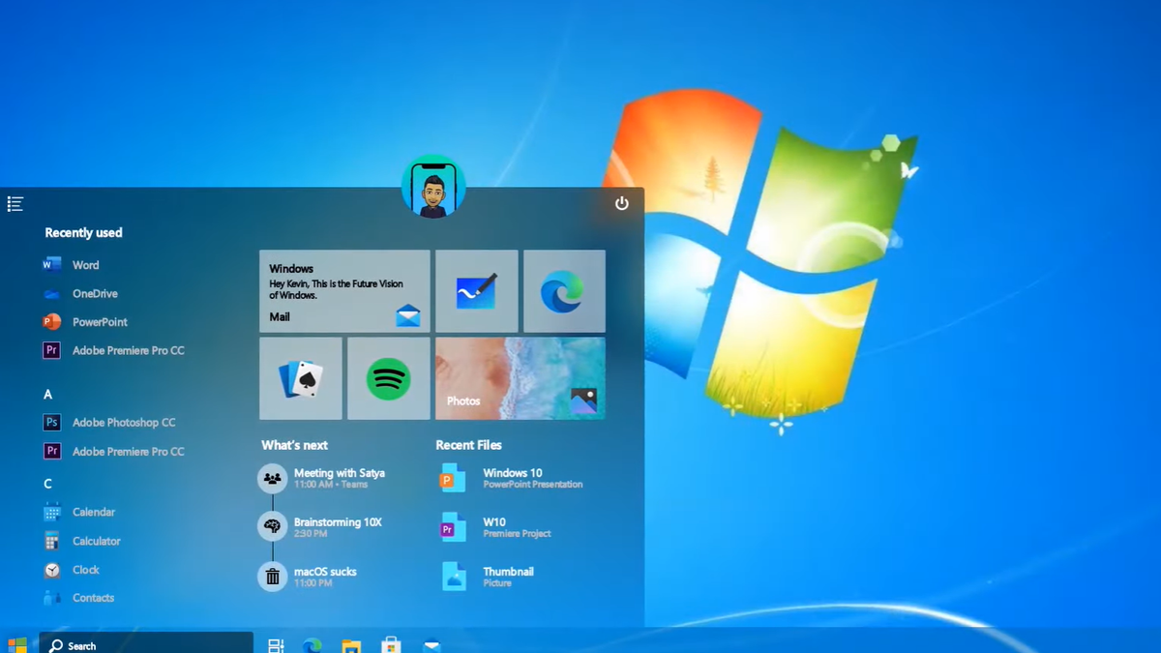
Task: Open Adobe Premiere Pro CC under letter A
Action: coord(113,451)
